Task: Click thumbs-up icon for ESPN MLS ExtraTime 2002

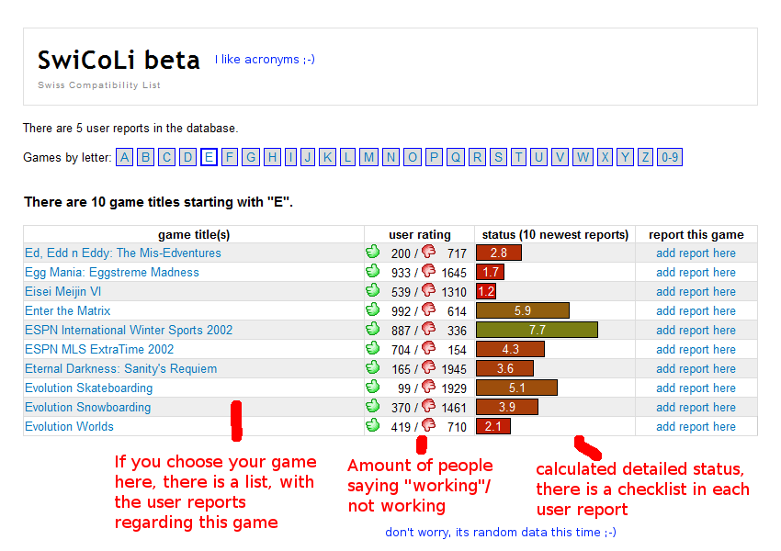Action: pos(372,348)
